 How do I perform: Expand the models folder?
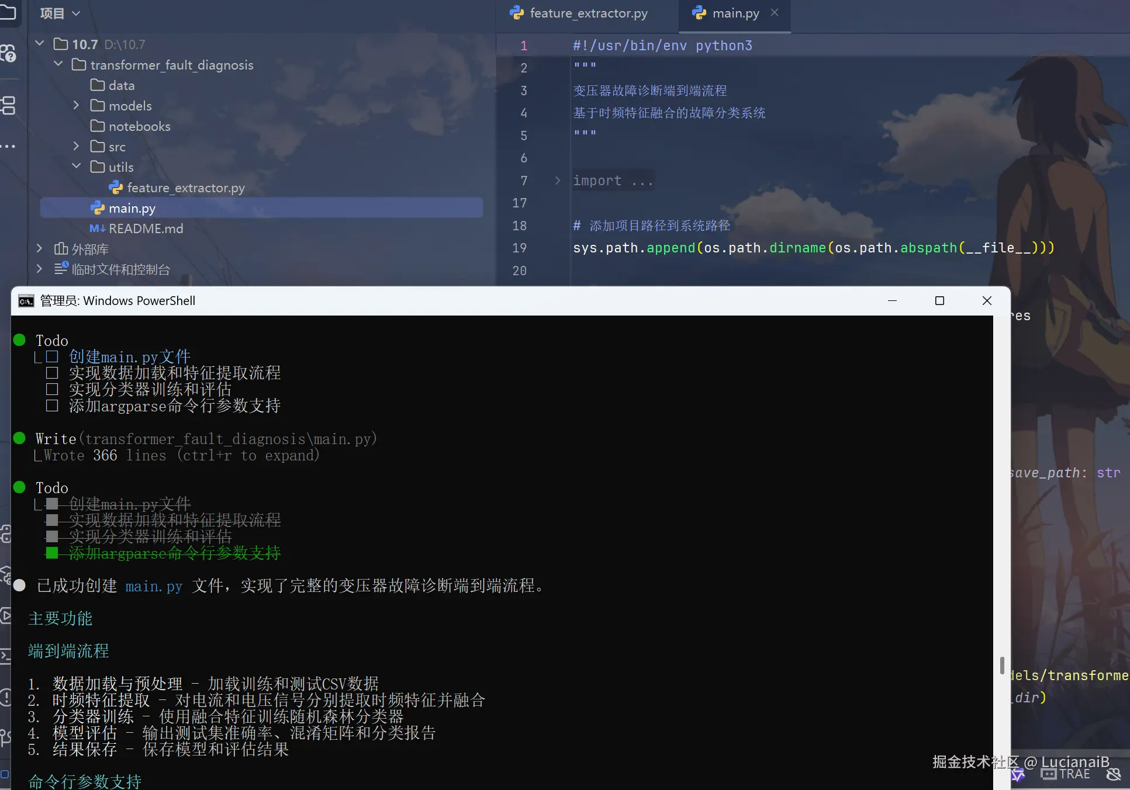(76, 105)
